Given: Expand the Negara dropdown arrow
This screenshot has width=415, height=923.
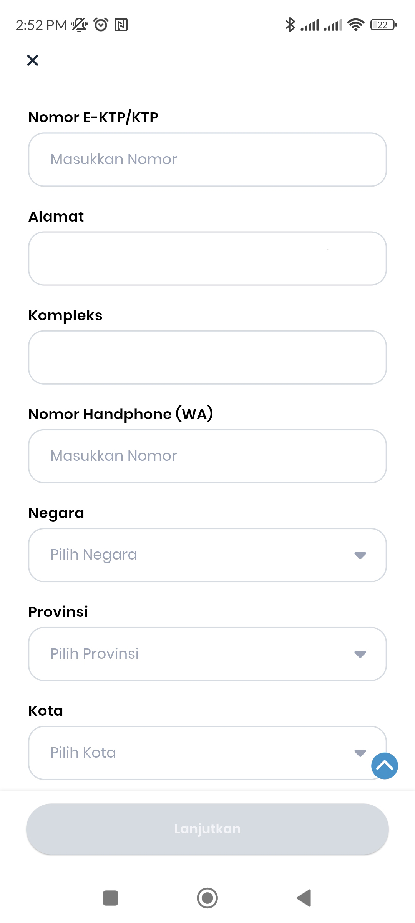Looking at the screenshot, I should (x=360, y=555).
